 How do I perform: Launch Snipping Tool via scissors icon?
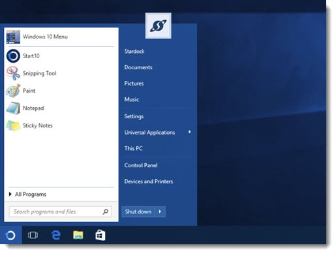click(13, 73)
